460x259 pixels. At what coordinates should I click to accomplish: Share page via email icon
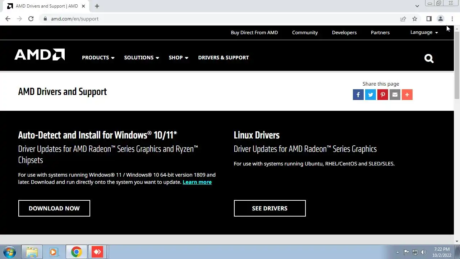(x=395, y=95)
